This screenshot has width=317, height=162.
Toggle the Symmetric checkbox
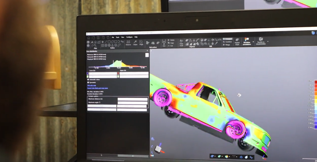click(x=88, y=82)
